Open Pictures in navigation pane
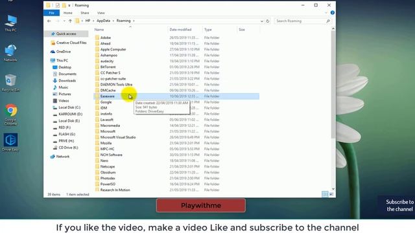This screenshot has height=233, width=415. (x=62, y=94)
